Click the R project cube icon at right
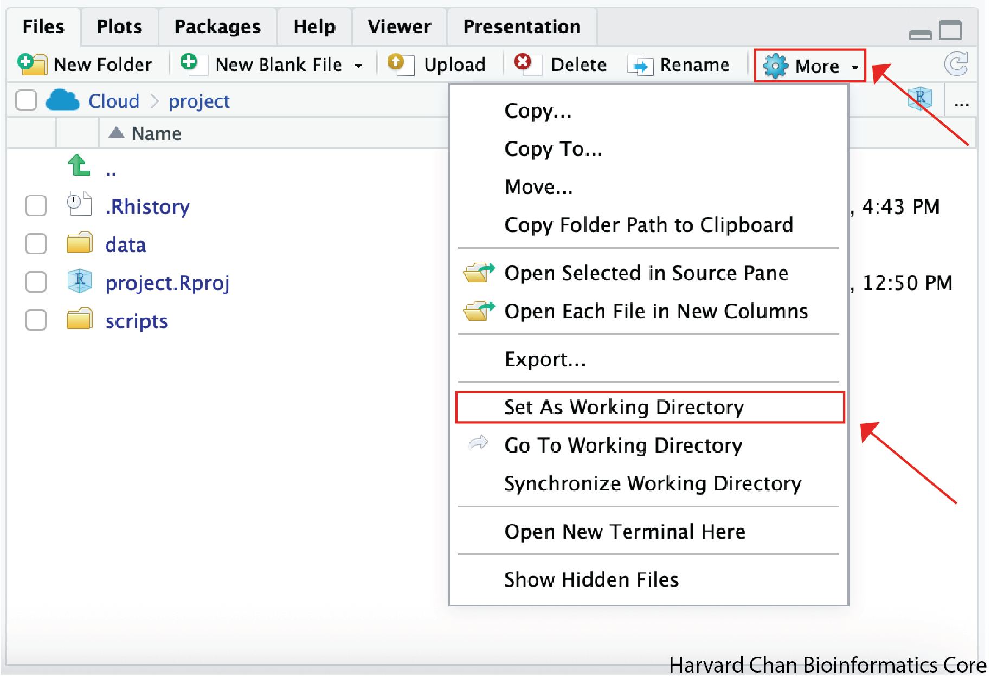The image size is (991, 678). tap(919, 99)
